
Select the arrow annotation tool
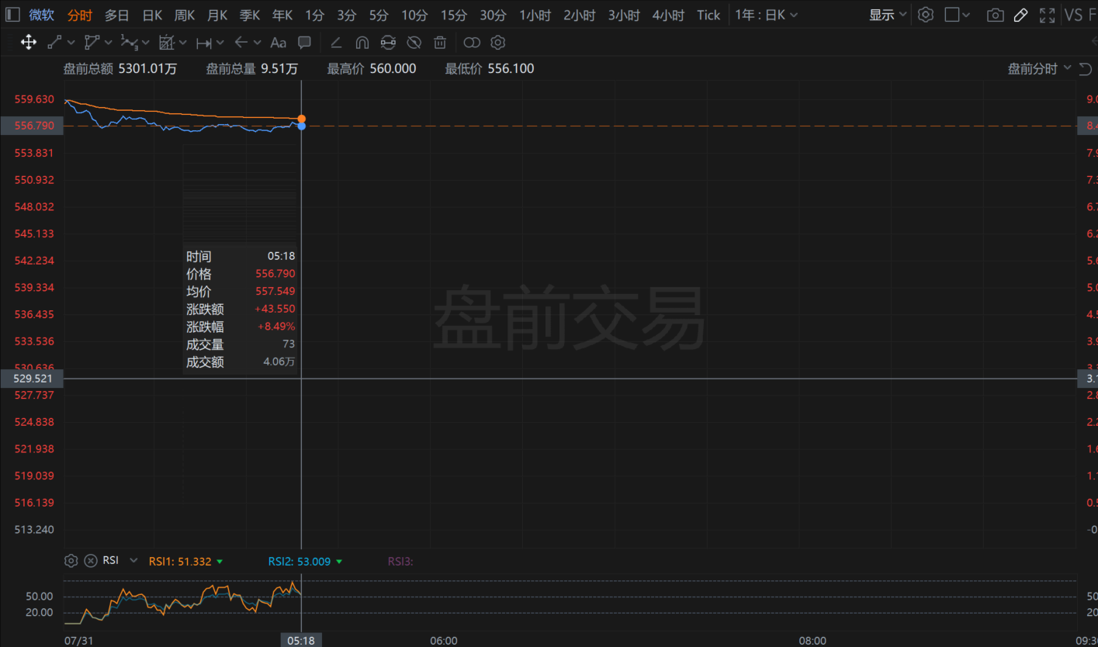point(241,43)
